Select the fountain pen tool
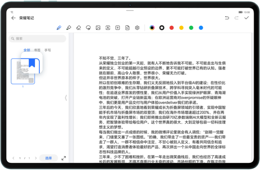Viewport: 260px width, 170px height. 59,28
